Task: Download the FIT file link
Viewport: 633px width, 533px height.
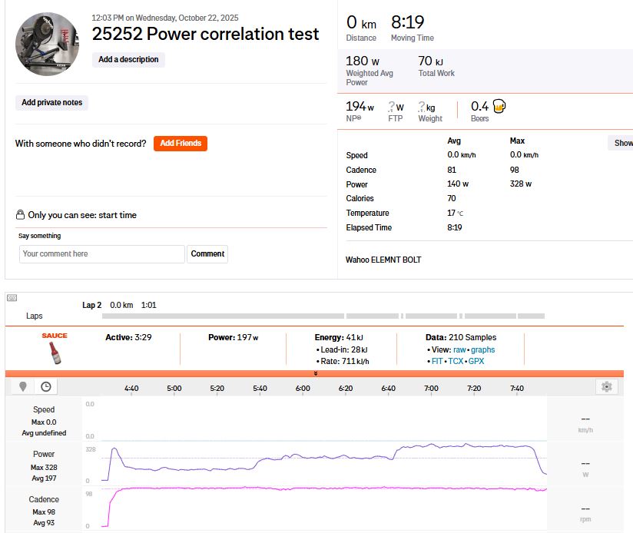Action: 437,361
